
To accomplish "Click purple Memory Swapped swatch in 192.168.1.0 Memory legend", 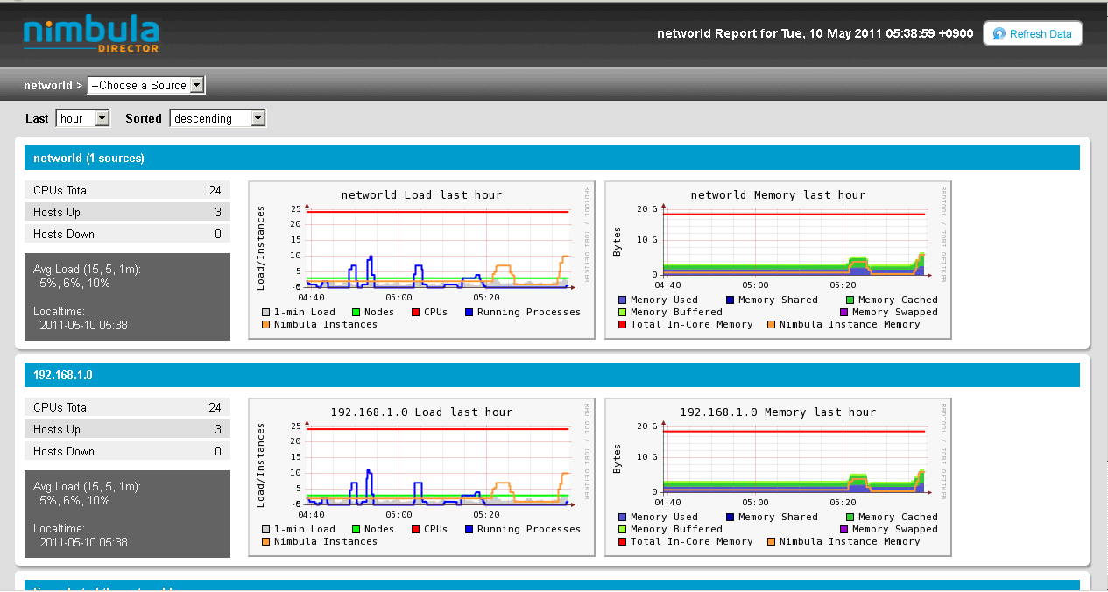I will click(x=844, y=530).
